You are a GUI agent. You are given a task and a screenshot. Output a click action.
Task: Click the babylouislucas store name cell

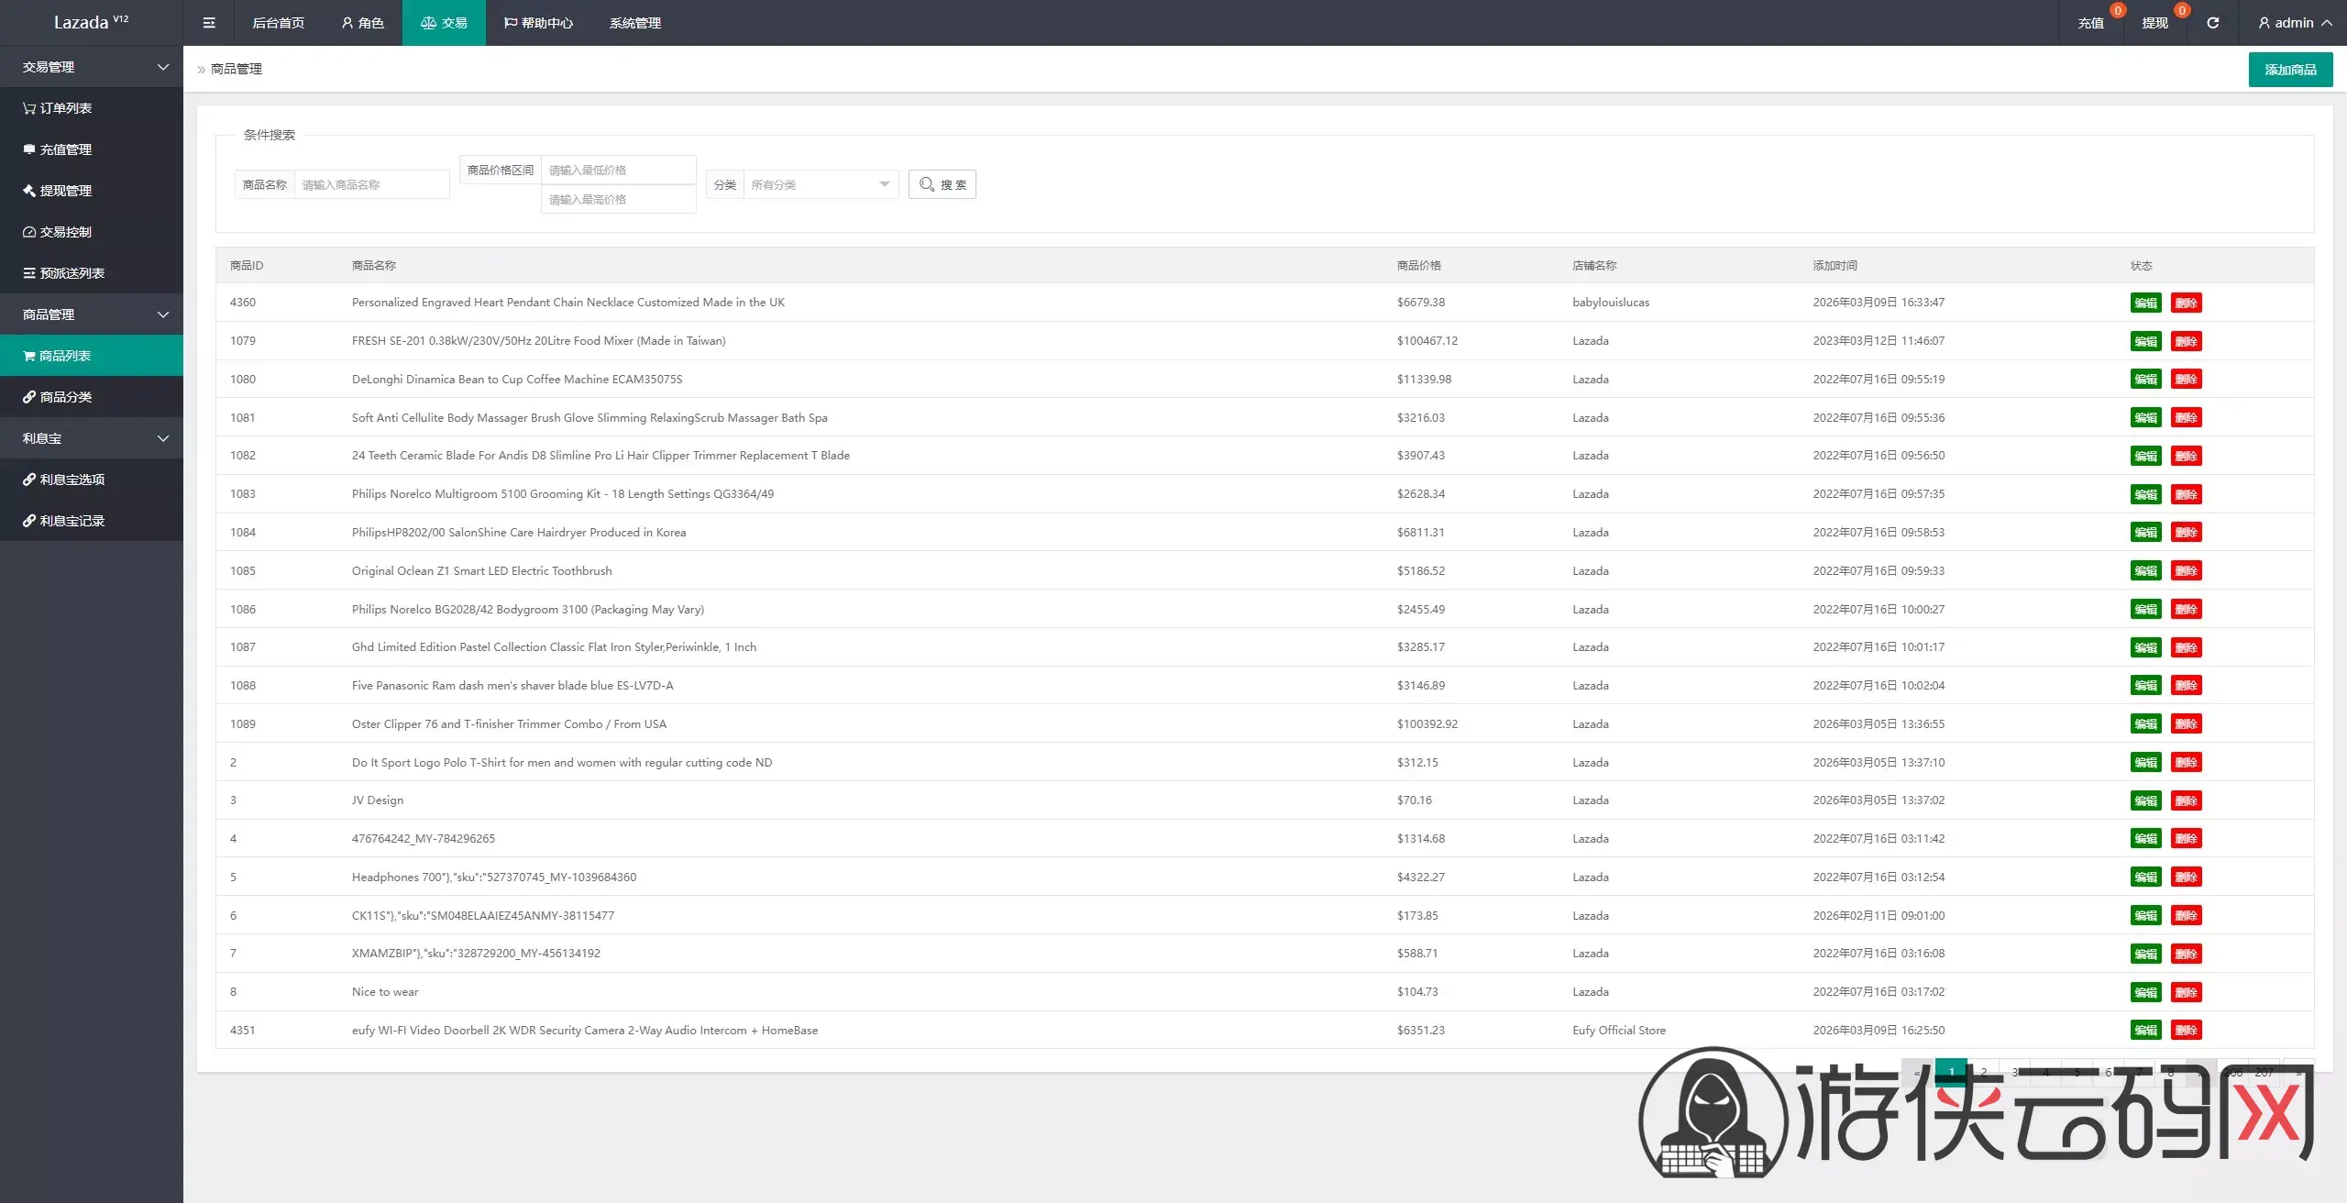pos(1611,303)
